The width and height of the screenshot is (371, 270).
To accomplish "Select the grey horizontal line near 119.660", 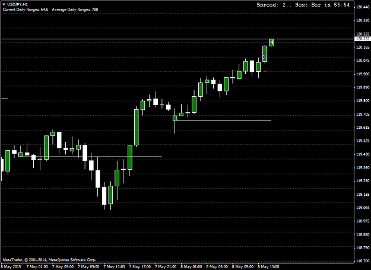I will pos(223,121).
